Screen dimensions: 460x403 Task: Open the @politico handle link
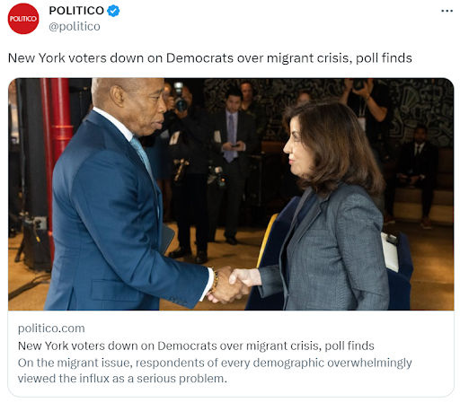(75, 26)
